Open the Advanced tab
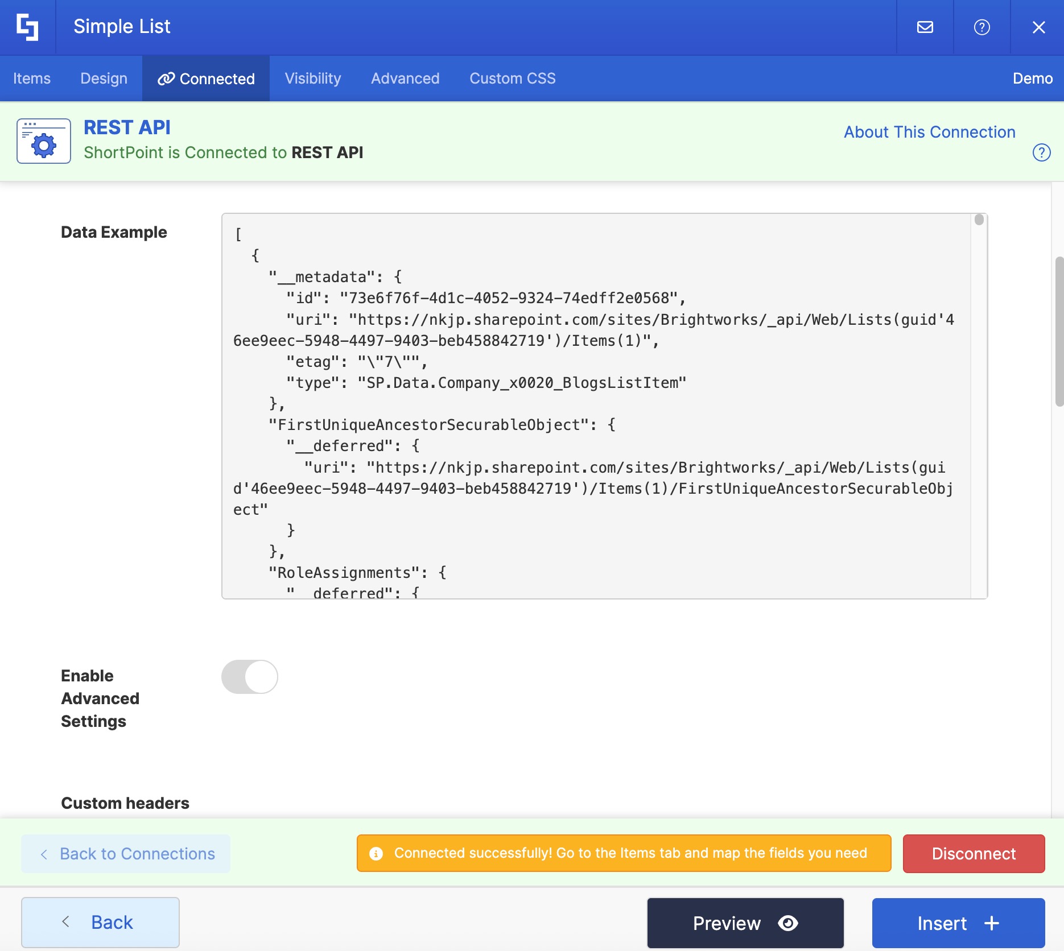 [x=405, y=78]
